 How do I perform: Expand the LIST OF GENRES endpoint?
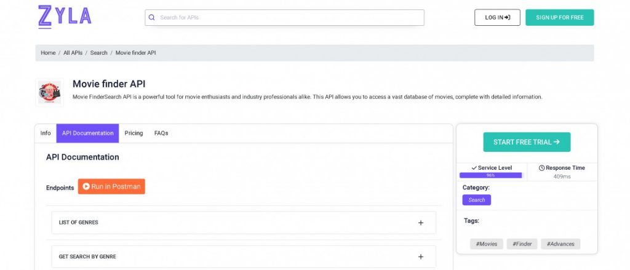coord(244,223)
